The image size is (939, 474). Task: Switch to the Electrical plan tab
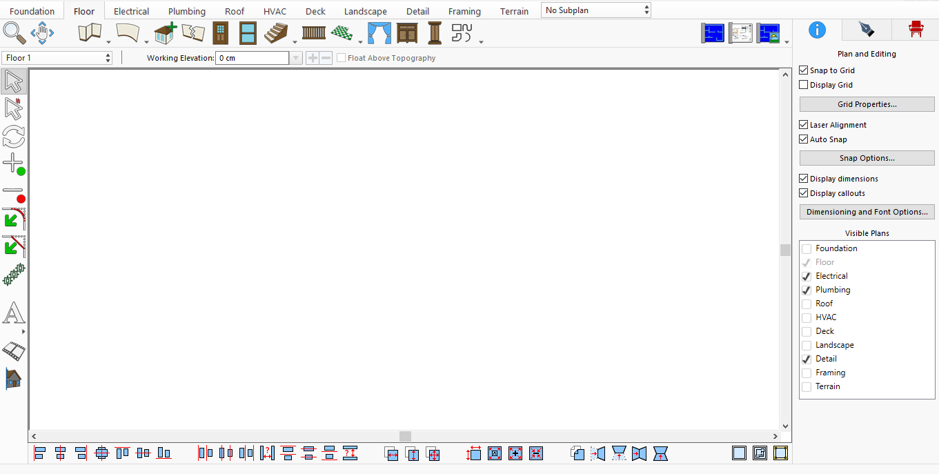[131, 11]
